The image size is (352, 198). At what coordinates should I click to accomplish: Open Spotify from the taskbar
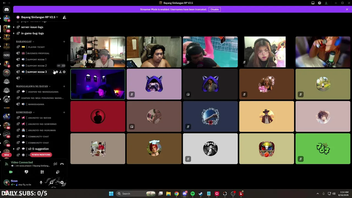coord(193,194)
